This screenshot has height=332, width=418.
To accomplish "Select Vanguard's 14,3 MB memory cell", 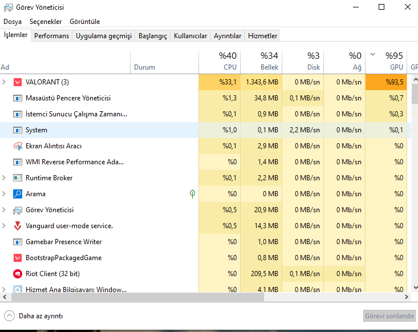I will [x=261, y=226].
